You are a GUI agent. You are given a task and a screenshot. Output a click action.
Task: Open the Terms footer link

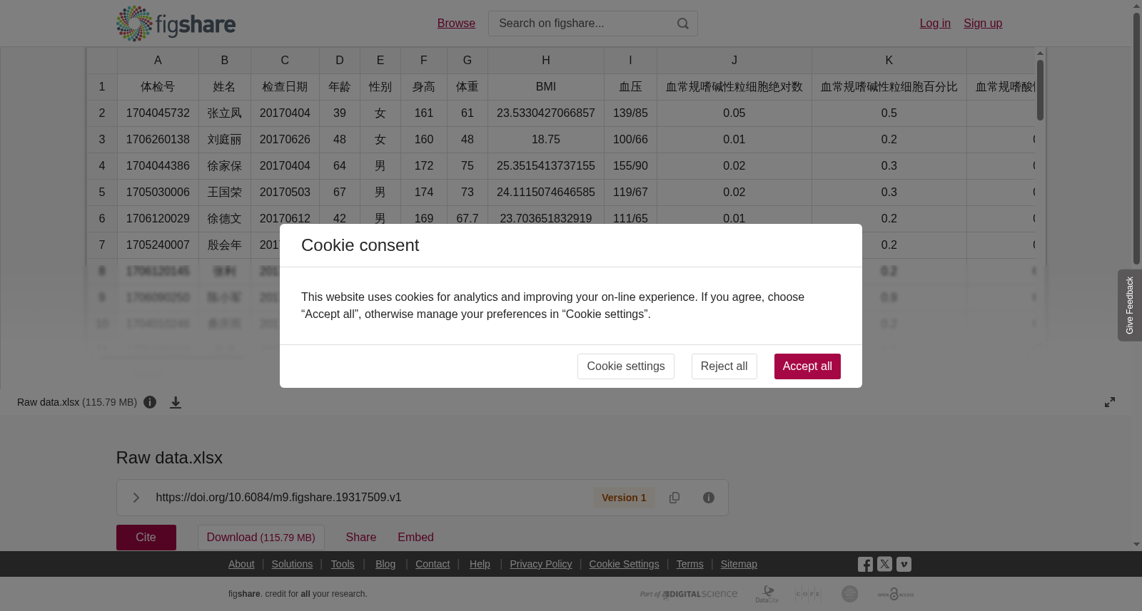(690, 564)
